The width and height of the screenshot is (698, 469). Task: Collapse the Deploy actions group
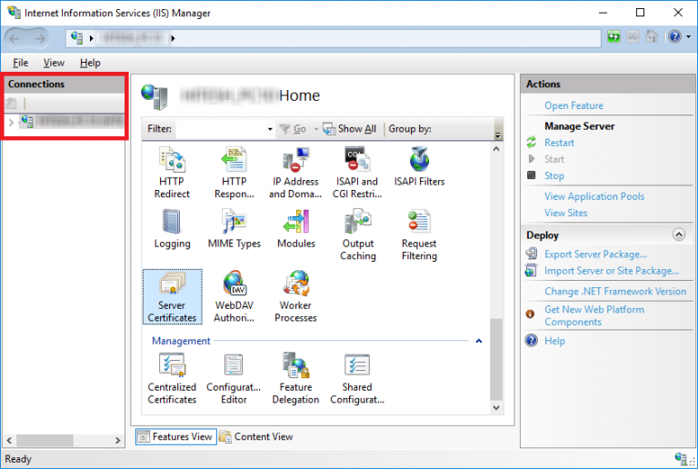678,234
